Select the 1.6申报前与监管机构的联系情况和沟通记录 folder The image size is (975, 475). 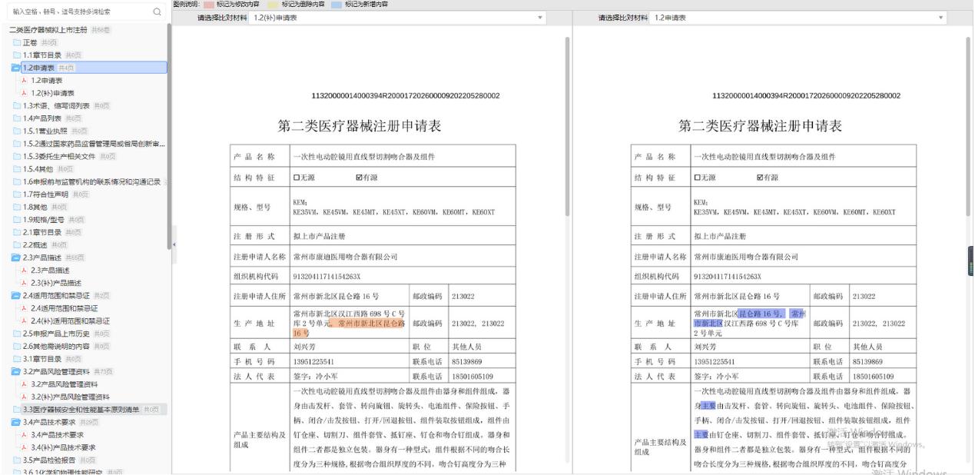tap(91, 181)
